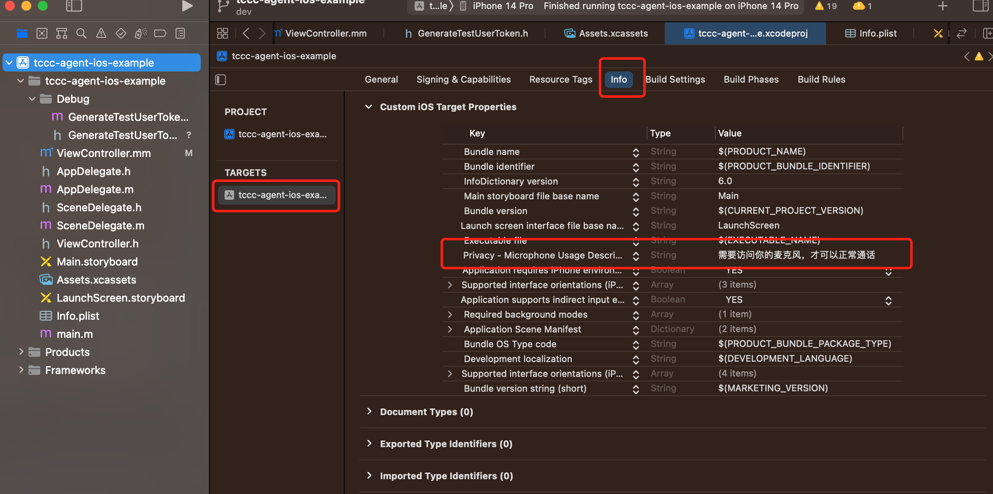Image resolution: width=993 pixels, height=494 pixels.
Task: Expand the Products folder
Action: pos(21,352)
